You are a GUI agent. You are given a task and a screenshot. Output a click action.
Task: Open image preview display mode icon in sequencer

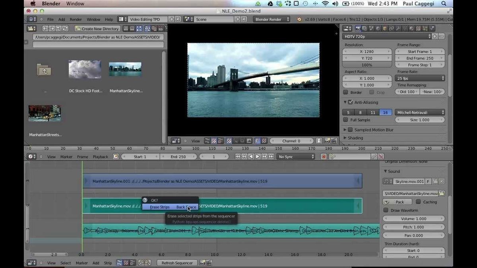point(214,141)
